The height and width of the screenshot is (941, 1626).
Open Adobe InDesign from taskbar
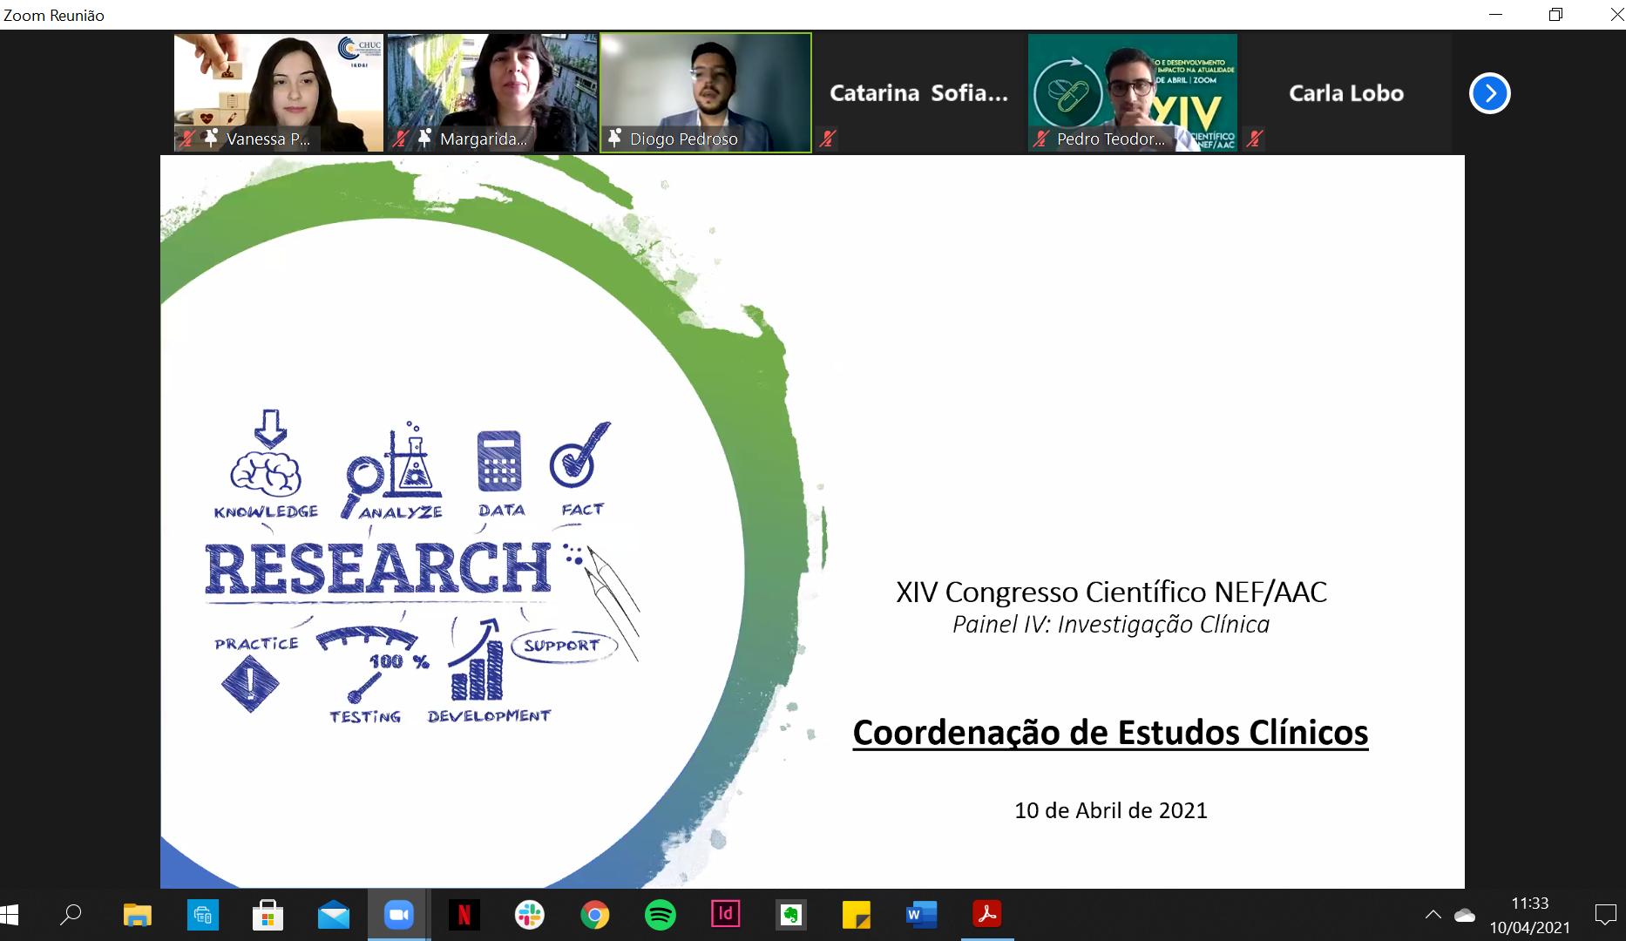tap(725, 915)
